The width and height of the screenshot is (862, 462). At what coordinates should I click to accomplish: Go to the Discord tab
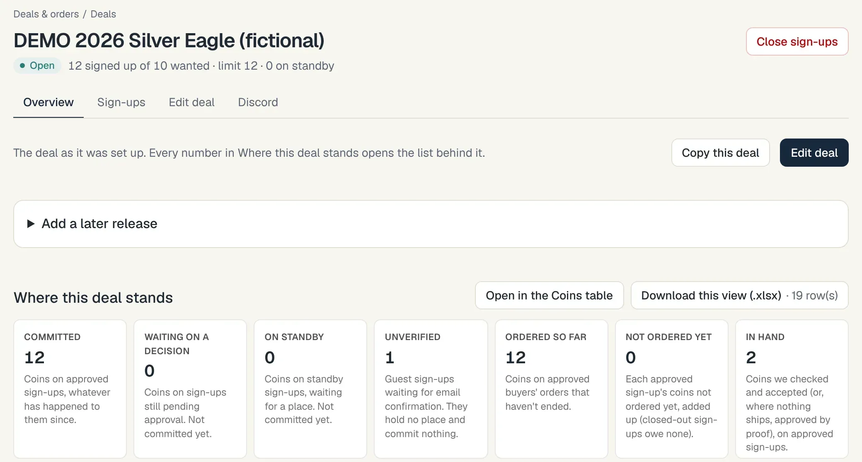[x=258, y=102]
